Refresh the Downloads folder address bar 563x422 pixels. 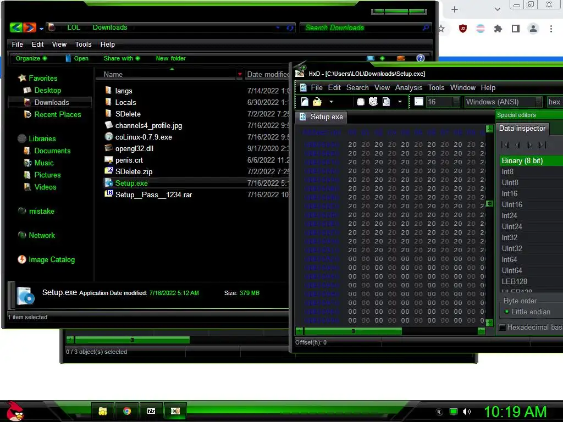[x=290, y=27]
